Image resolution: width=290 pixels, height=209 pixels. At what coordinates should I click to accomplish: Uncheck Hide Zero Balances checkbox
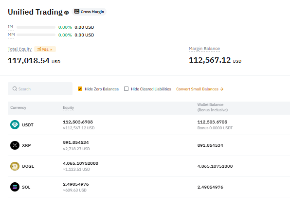coord(80,89)
